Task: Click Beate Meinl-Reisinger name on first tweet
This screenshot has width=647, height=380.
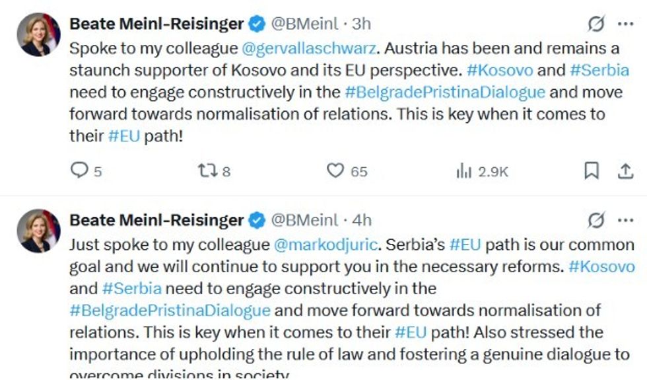Action: pos(156,24)
